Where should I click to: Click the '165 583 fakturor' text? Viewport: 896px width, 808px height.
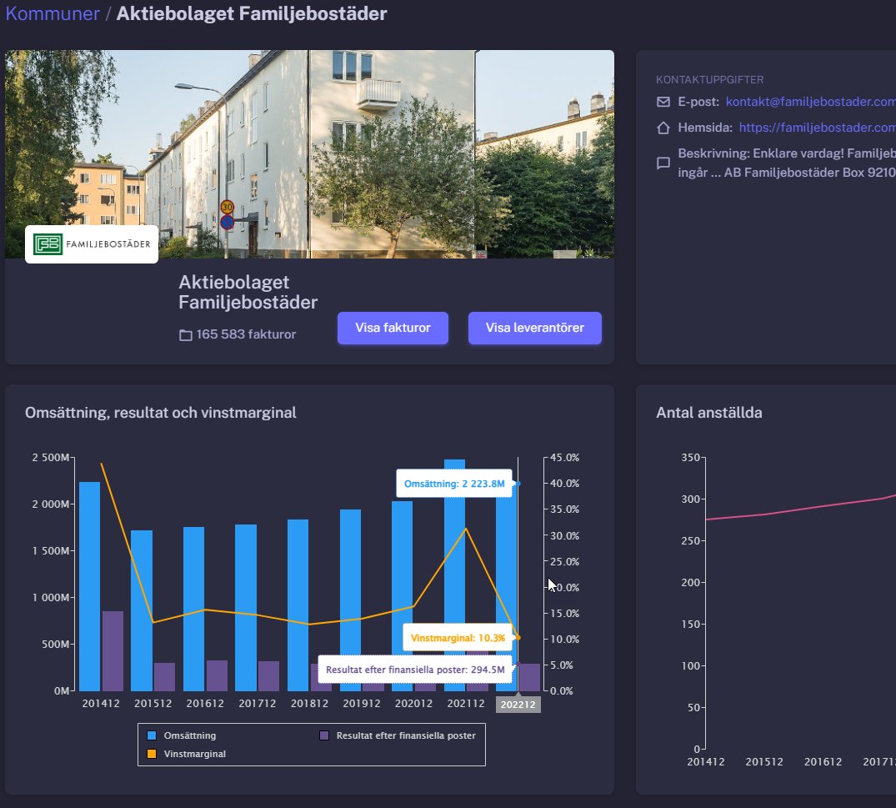pos(246,334)
